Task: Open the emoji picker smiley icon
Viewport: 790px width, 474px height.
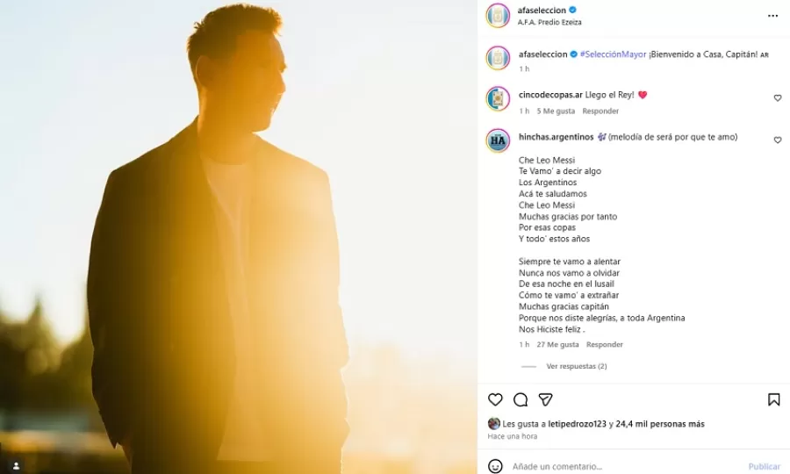Action: 495,466
